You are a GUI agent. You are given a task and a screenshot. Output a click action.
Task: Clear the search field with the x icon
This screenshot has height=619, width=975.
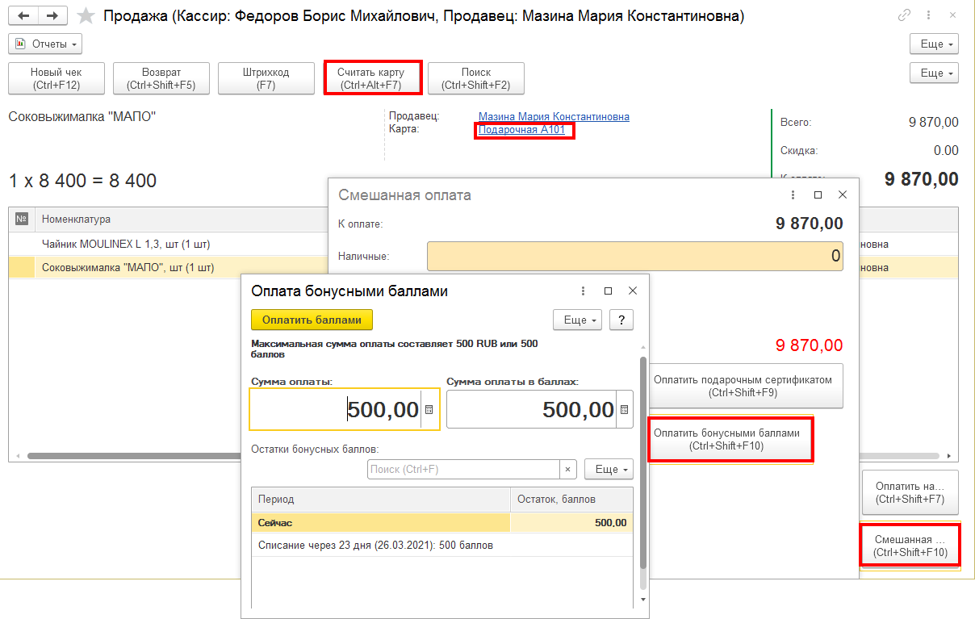(x=567, y=469)
